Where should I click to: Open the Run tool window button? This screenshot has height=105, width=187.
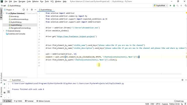click(7, 101)
